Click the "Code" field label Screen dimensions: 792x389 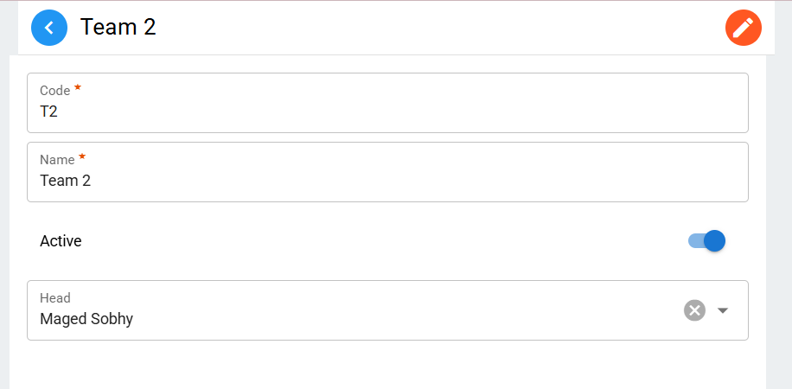pyautogui.click(x=54, y=91)
